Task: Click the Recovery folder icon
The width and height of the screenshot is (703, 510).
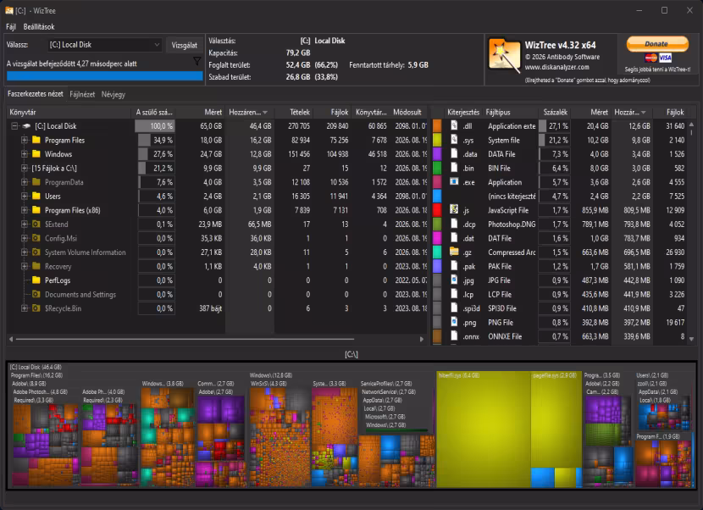Action: click(x=36, y=266)
